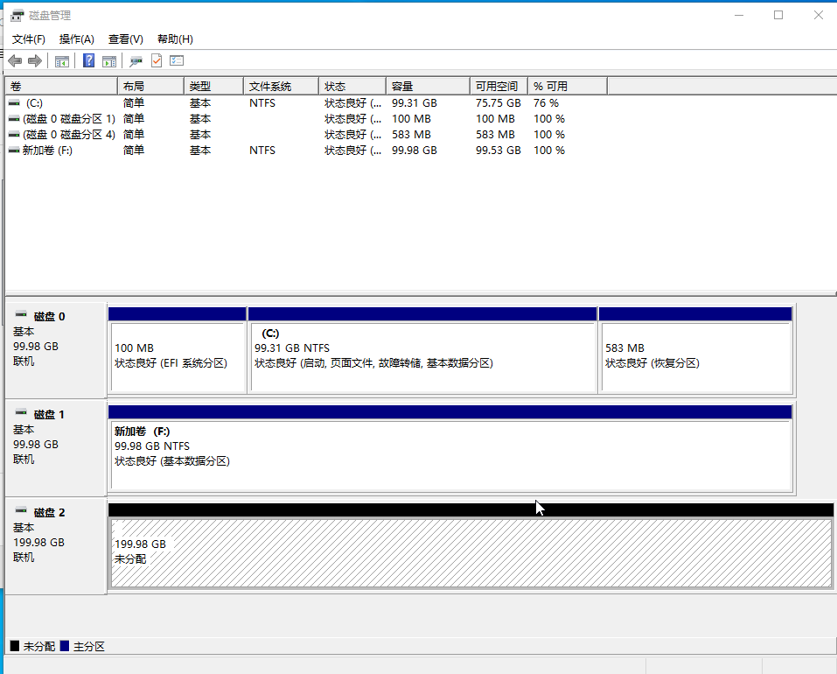Open the 帮助(H) menu
This screenshot has height=674, width=837.
(x=175, y=39)
